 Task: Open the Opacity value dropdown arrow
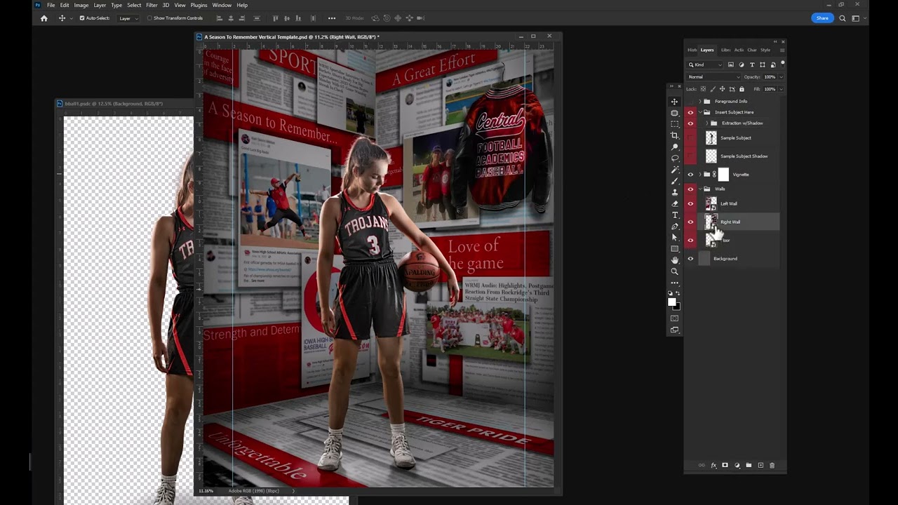(781, 76)
